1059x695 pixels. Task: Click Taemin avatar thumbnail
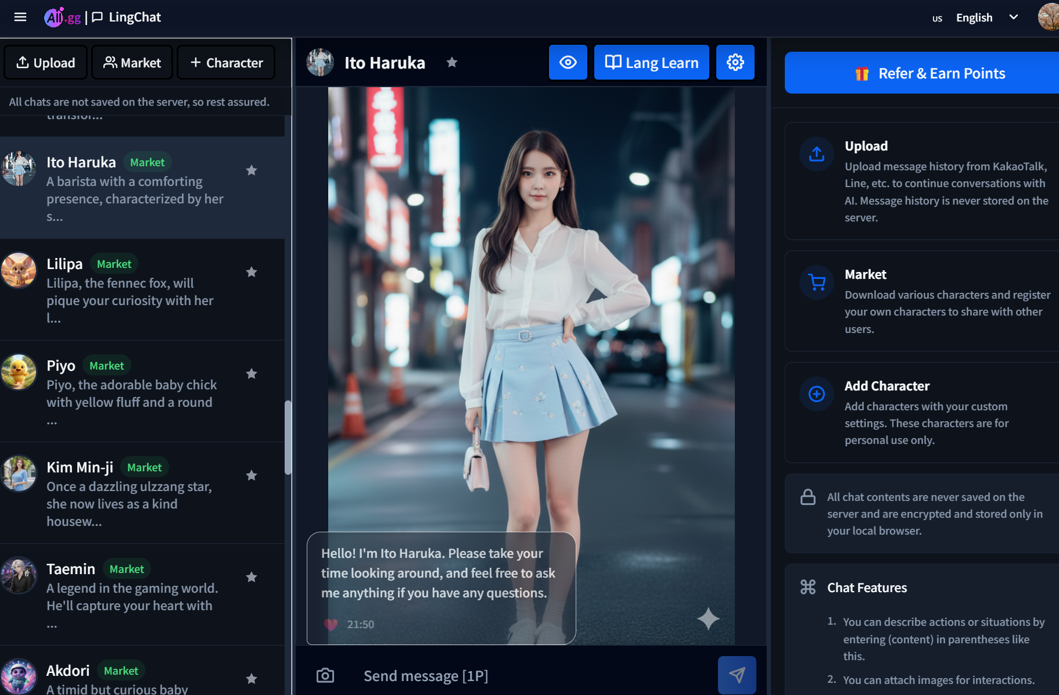point(19,575)
